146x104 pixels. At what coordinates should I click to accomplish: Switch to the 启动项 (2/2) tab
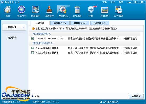tap(60, 23)
